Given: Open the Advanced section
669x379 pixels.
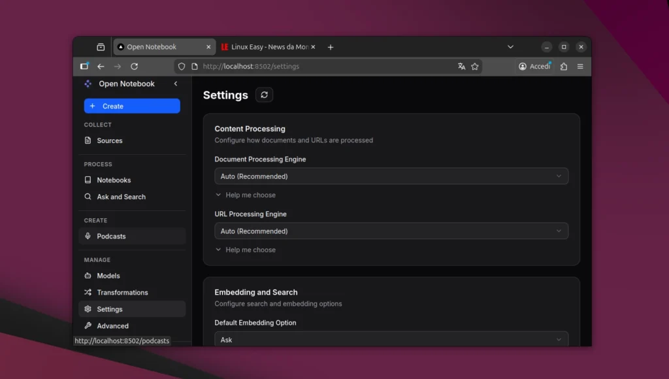Looking at the screenshot, I should point(112,325).
